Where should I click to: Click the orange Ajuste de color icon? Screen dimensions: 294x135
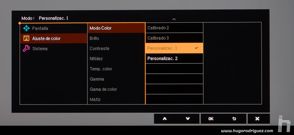click(x=26, y=39)
